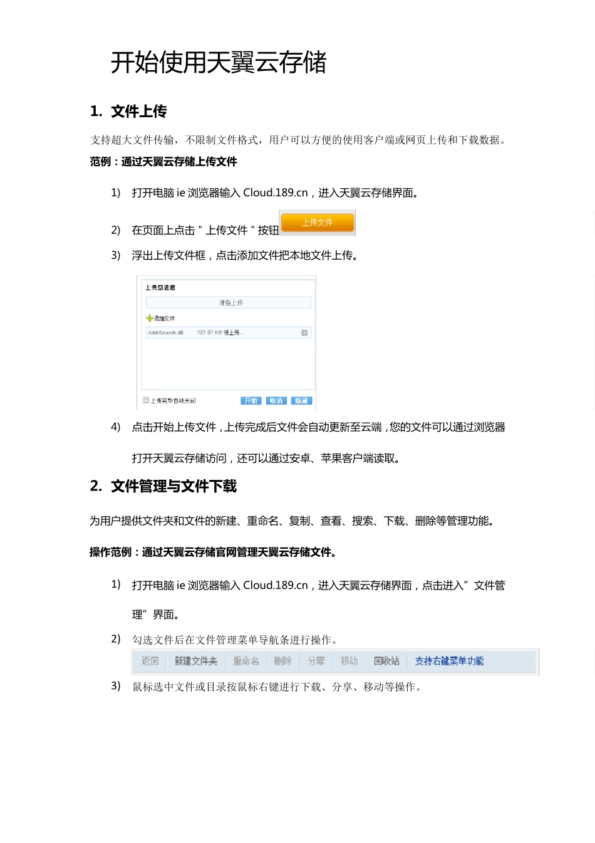Click the 支持右键菜单功能 link
Image resolution: width=595 pixels, height=843 pixels.
click(x=449, y=661)
